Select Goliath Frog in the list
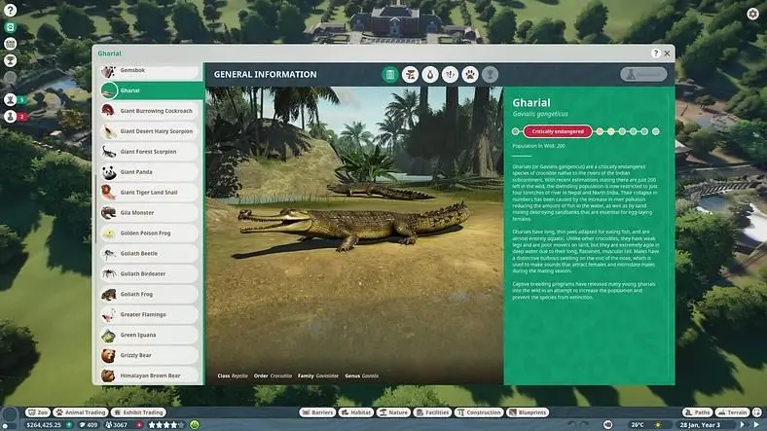This screenshot has width=767, height=431. pos(150,294)
